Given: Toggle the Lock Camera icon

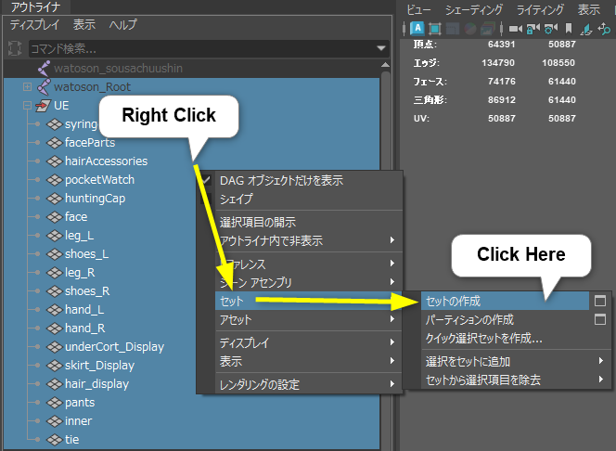Looking at the screenshot, I should 533,29.
